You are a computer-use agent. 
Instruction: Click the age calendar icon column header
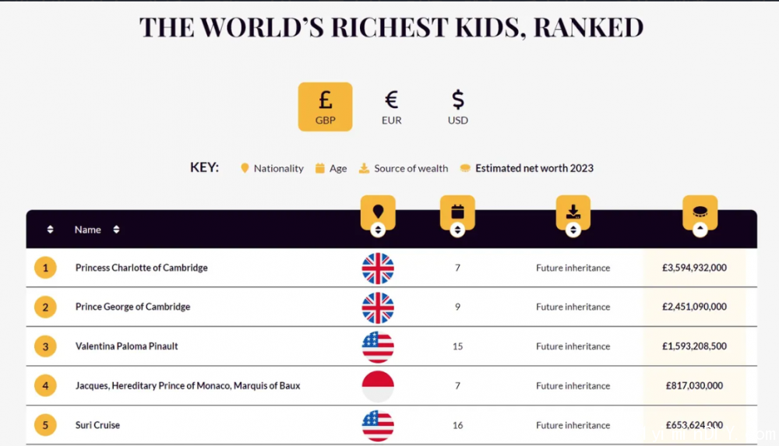click(457, 212)
